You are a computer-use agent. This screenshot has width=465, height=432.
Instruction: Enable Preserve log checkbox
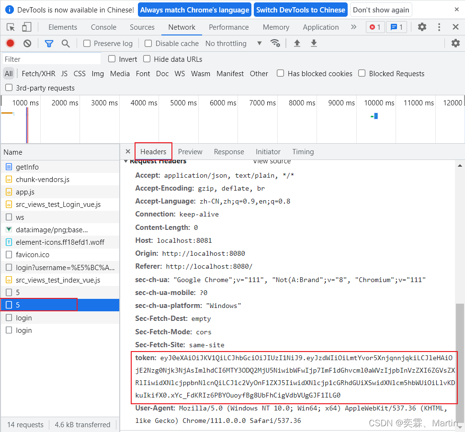[87, 44]
